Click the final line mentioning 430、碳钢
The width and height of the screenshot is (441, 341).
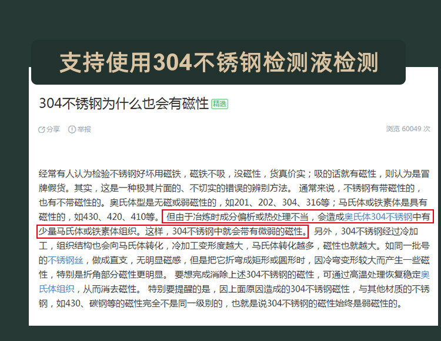[220, 303]
